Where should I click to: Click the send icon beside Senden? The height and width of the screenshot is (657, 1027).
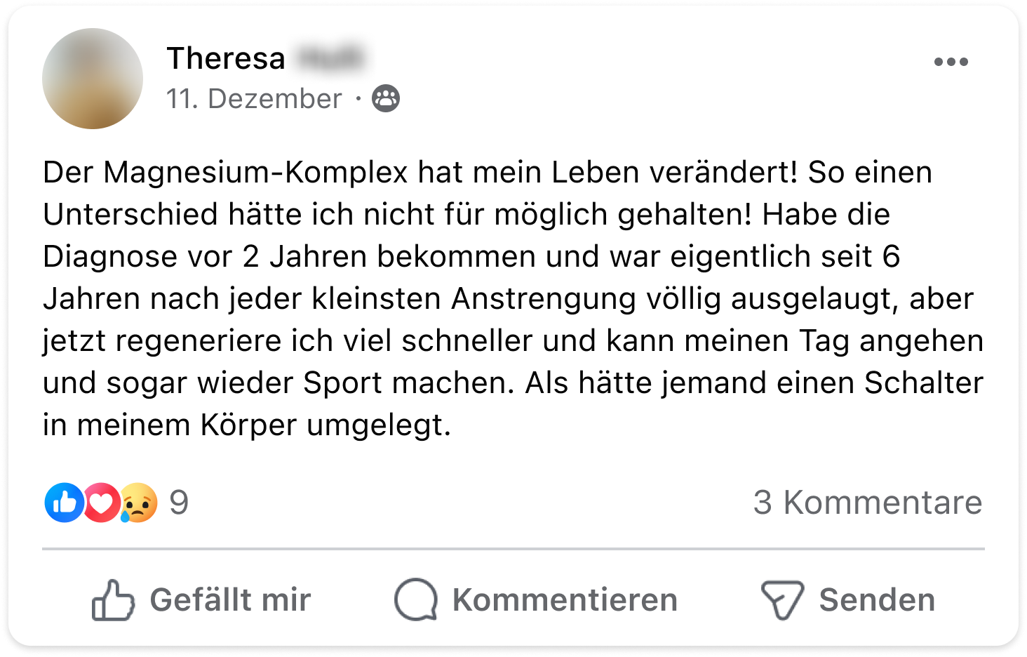point(781,600)
